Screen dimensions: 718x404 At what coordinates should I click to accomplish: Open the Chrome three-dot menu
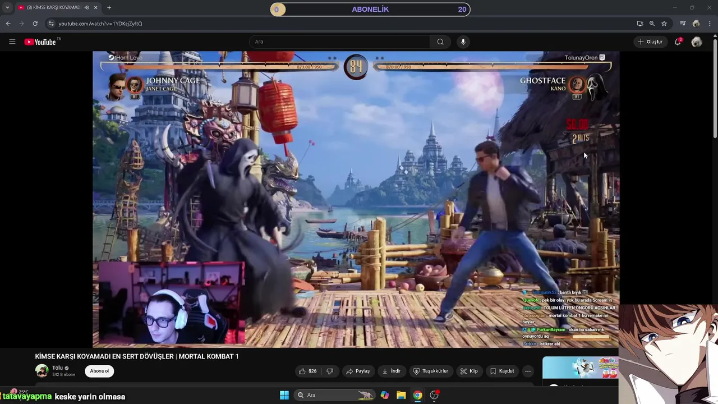click(710, 24)
